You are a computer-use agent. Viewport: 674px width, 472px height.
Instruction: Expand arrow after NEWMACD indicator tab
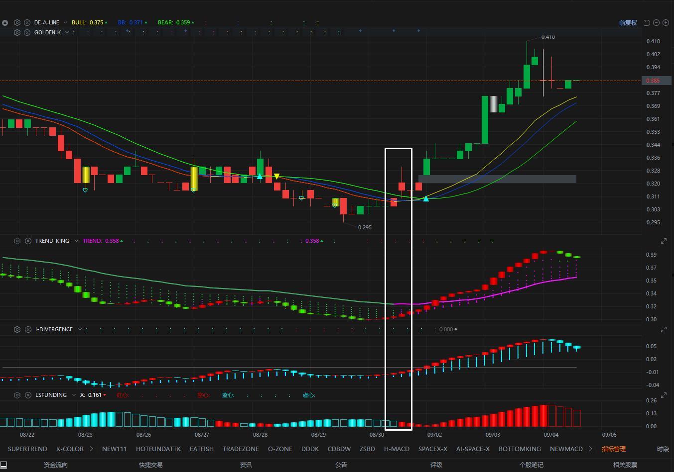(590, 449)
